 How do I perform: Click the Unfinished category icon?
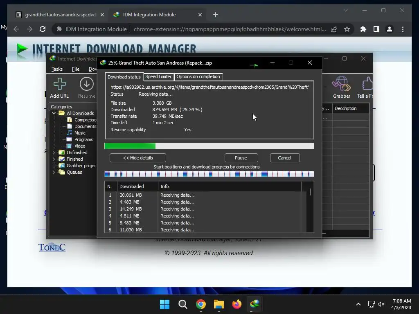pyautogui.click(x=62, y=153)
